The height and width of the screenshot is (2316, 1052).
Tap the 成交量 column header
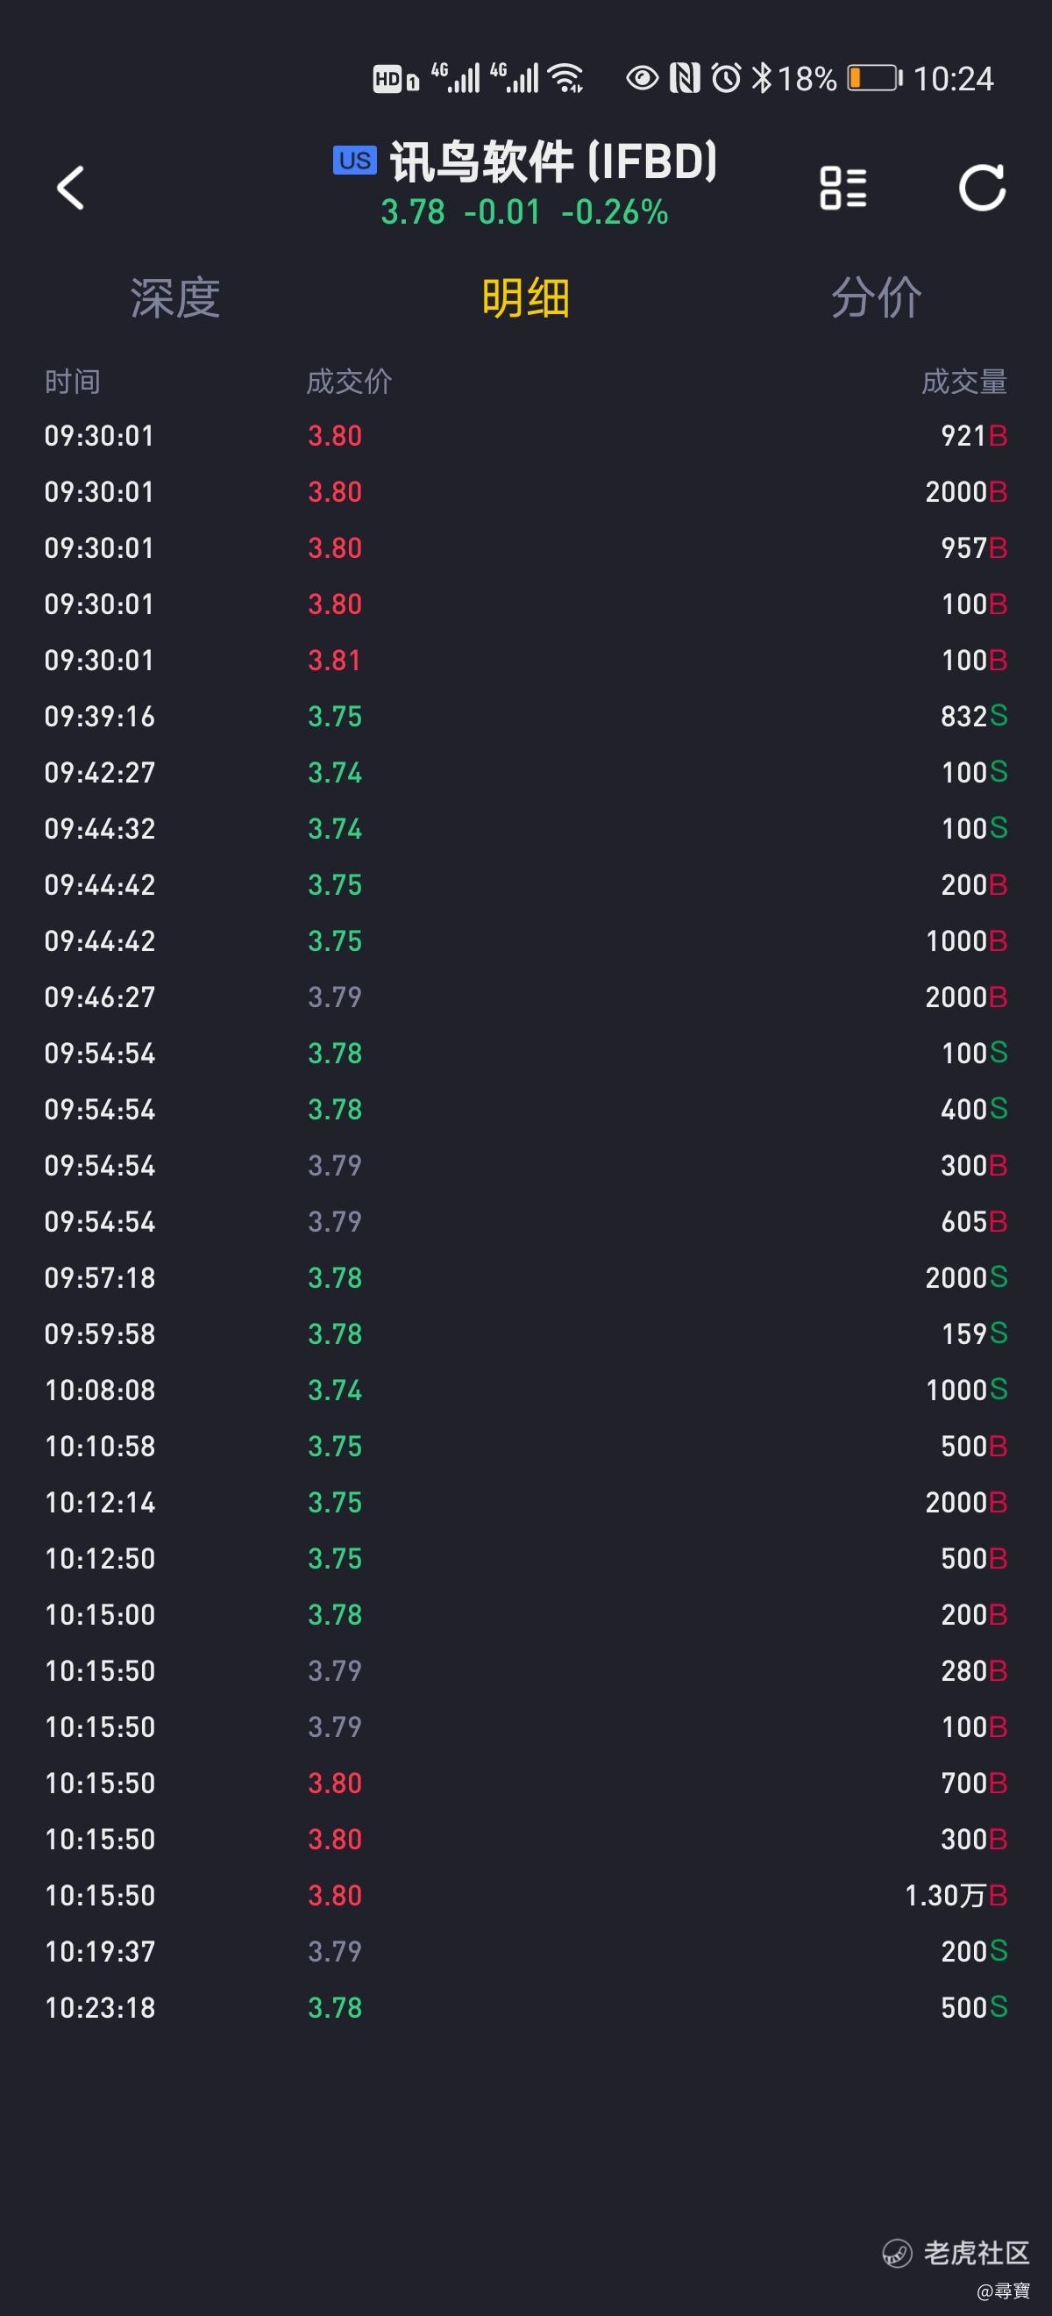pyautogui.click(x=964, y=382)
